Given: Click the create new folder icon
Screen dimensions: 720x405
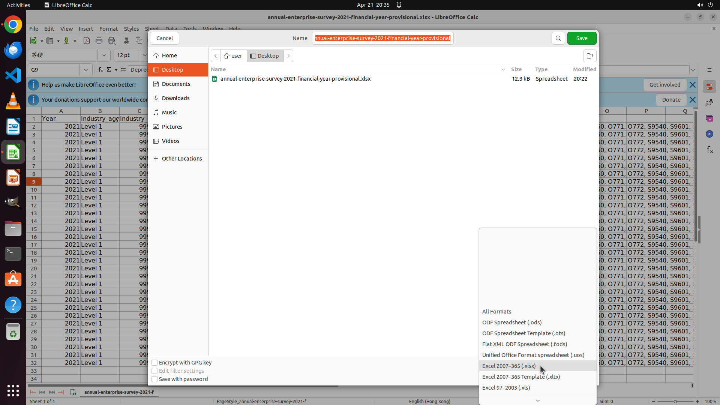Looking at the screenshot, I should pos(589,56).
